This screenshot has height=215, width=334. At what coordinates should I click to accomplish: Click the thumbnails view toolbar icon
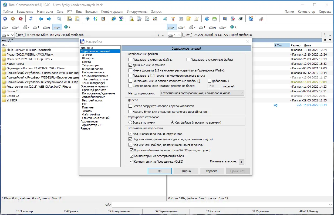click(x=155, y=19)
